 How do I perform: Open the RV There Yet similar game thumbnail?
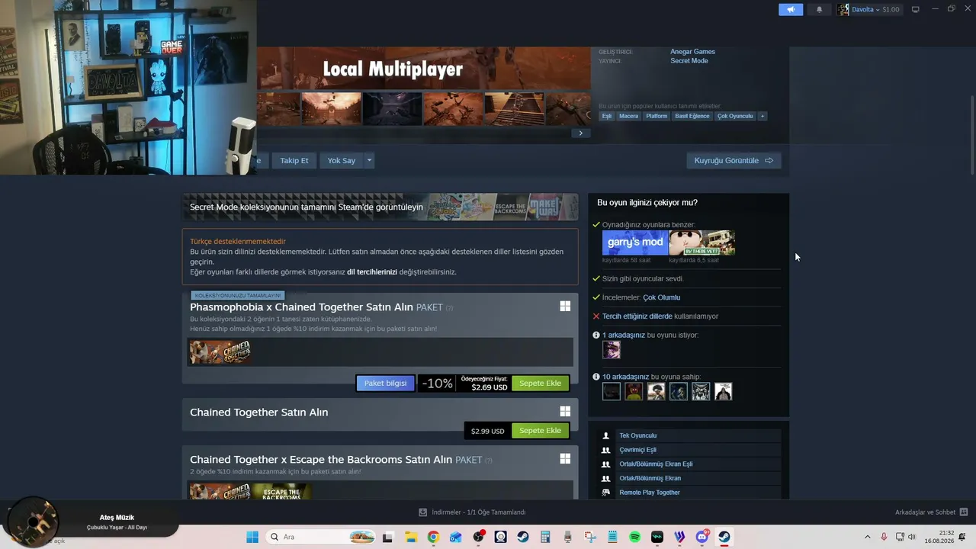click(702, 242)
